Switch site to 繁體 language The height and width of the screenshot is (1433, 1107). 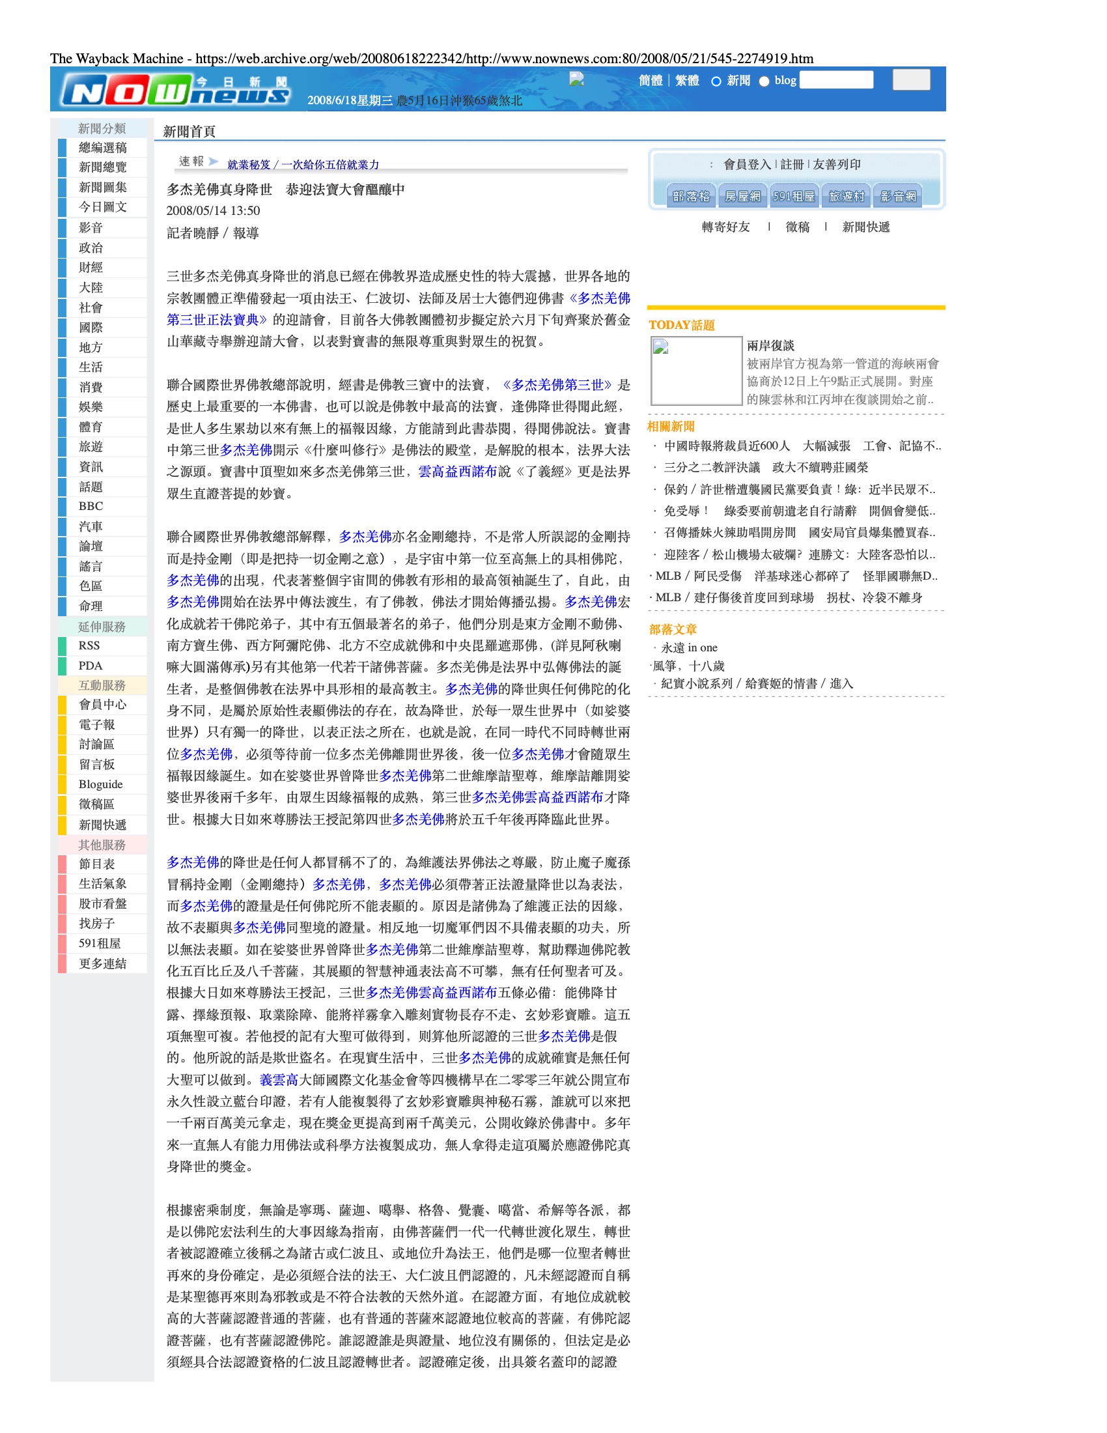(x=686, y=80)
